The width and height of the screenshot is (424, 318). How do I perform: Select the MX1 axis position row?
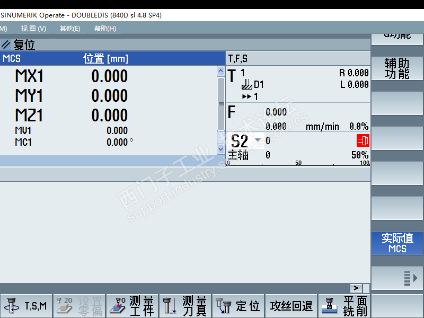click(x=108, y=76)
